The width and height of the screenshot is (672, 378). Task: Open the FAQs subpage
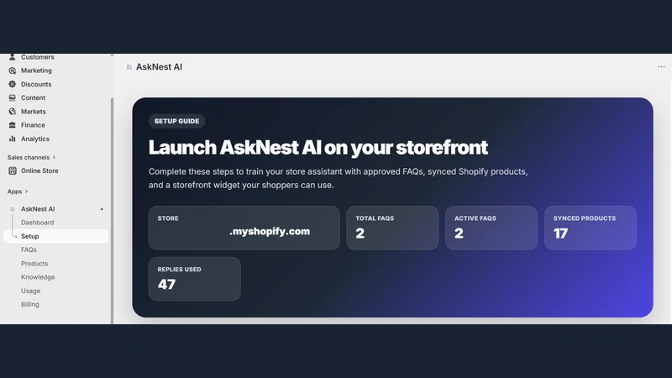pos(29,249)
